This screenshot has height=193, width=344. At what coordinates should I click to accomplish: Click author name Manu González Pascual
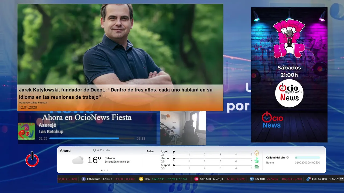point(33,103)
